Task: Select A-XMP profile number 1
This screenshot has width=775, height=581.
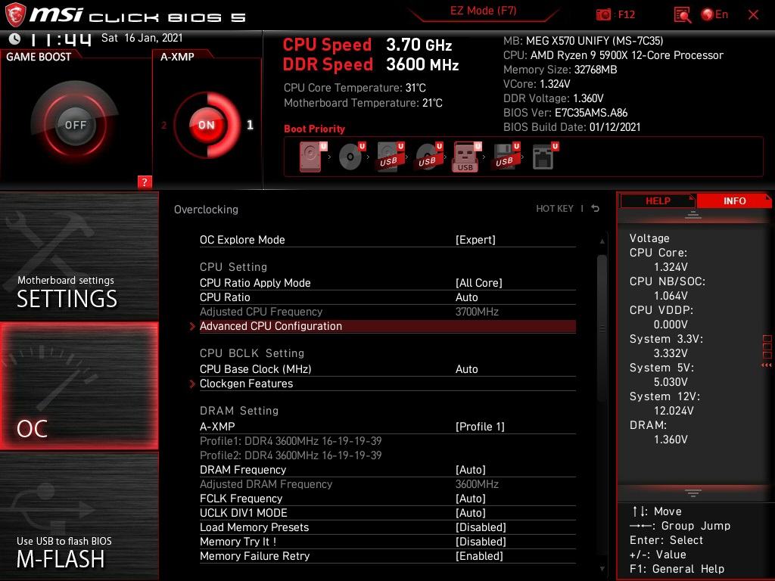Action: (250, 125)
